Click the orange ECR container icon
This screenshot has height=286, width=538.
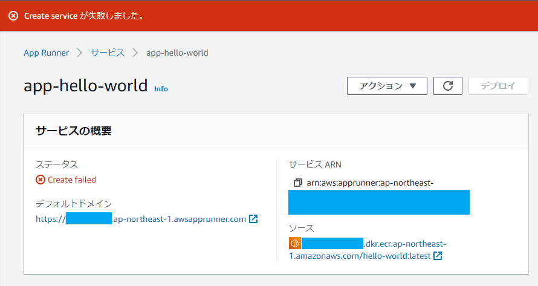pyautogui.click(x=295, y=244)
